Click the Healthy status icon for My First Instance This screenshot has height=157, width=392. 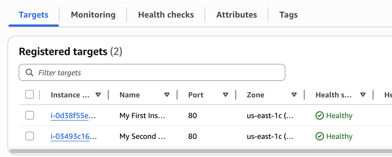319,116
